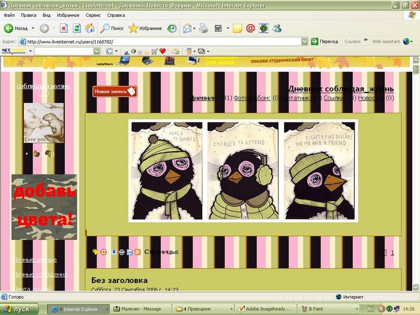This screenshot has width=420, height=315.
Task: Open the Сервис menu
Action: pos(93,15)
